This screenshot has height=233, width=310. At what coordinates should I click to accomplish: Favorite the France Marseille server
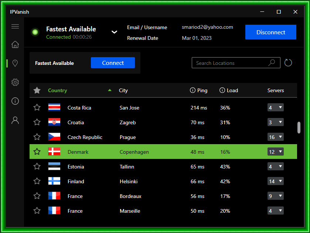(37, 211)
